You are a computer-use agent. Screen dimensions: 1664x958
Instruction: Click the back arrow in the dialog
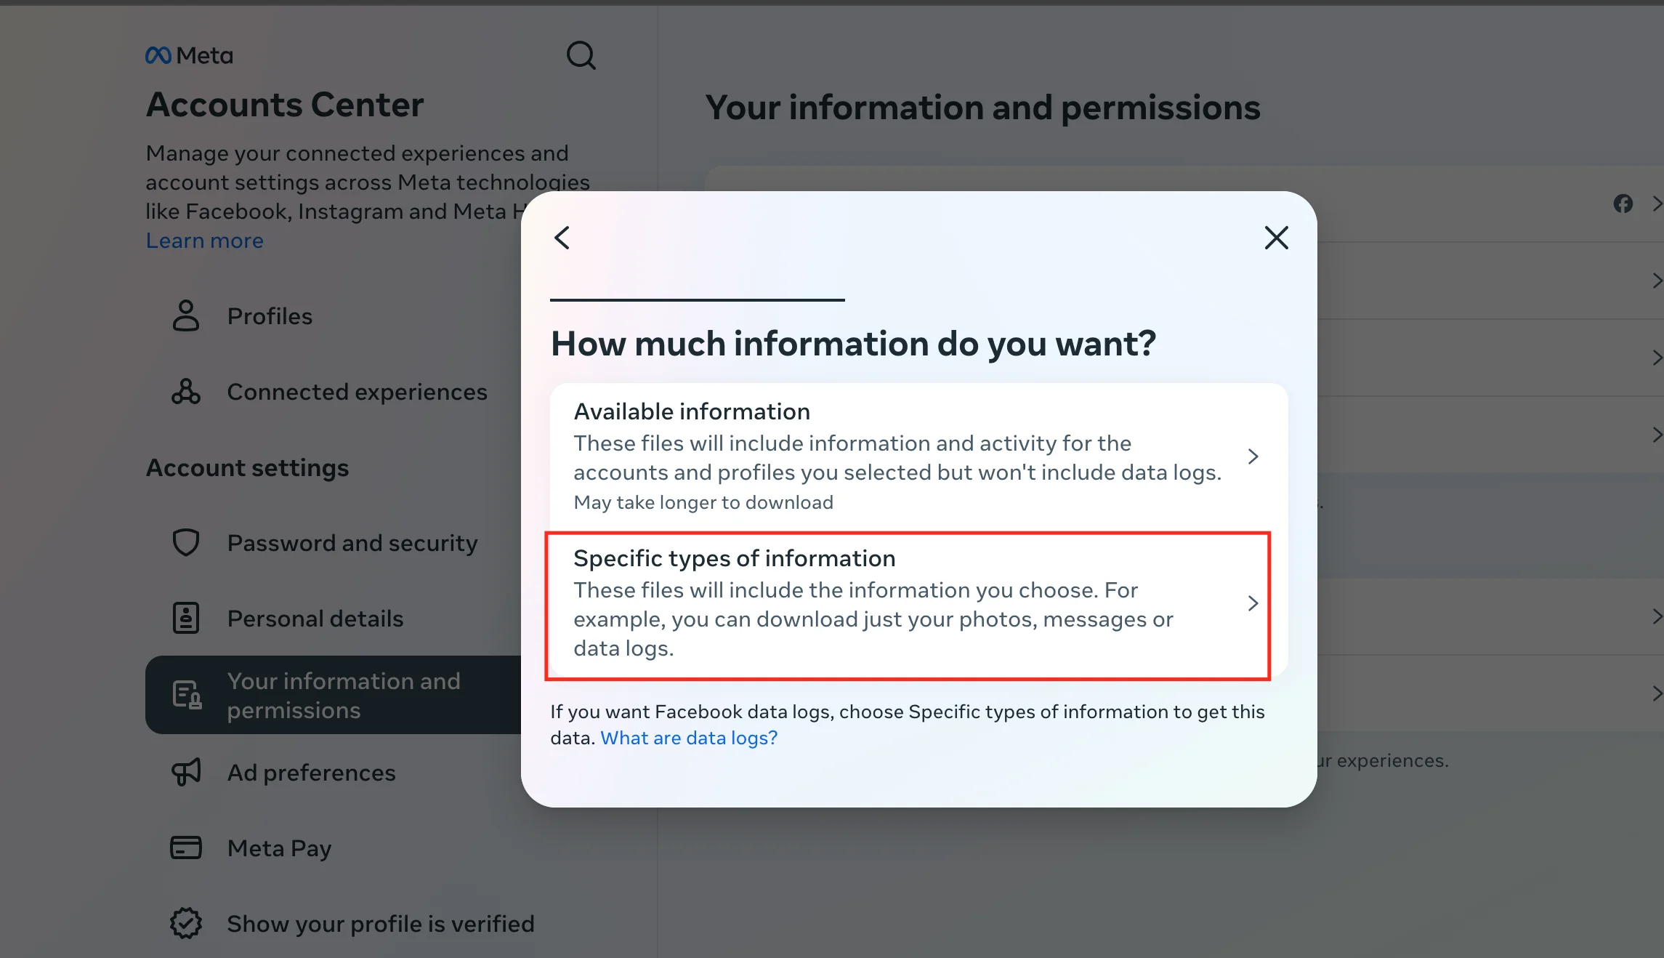[x=561, y=237]
